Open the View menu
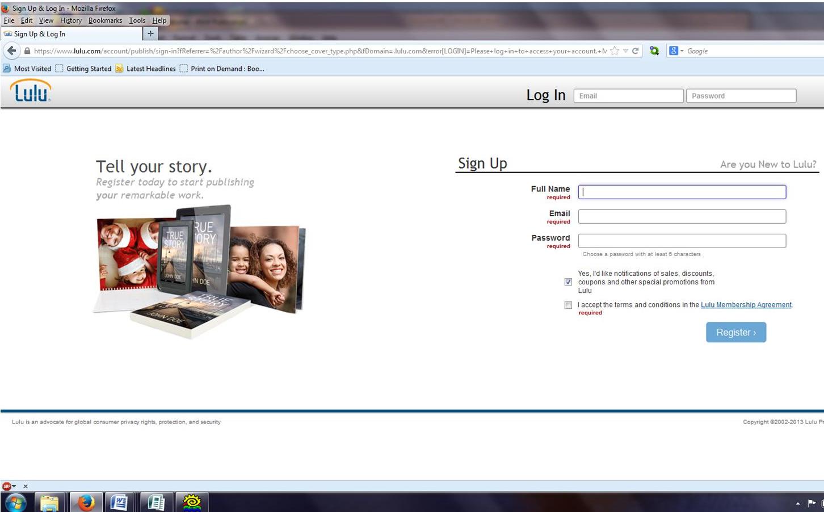This screenshot has height=512, width=824. click(x=46, y=20)
